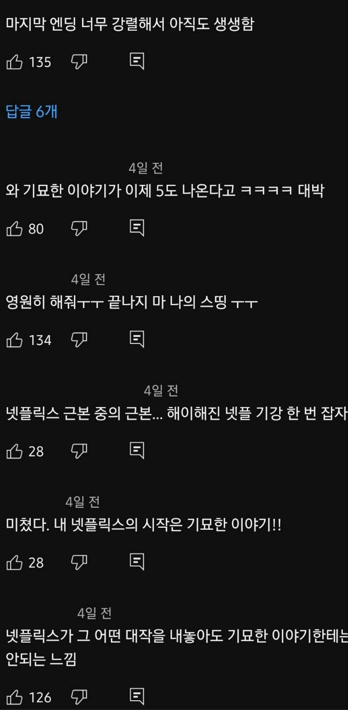Collapse the 답글 6개 replies

click(31, 111)
